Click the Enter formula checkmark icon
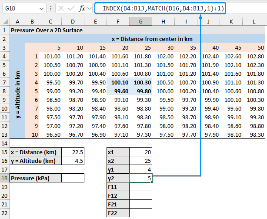 [71, 8]
